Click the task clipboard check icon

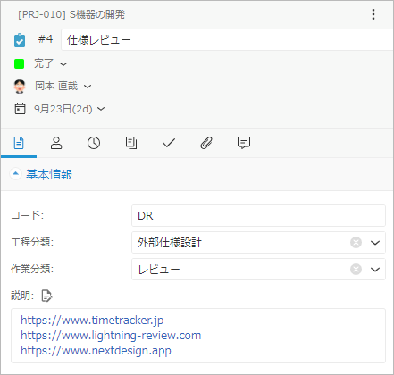click(20, 40)
